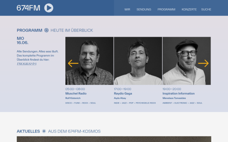
Task: Open the SENDUNG menu item
Action: pyautogui.click(x=144, y=9)
